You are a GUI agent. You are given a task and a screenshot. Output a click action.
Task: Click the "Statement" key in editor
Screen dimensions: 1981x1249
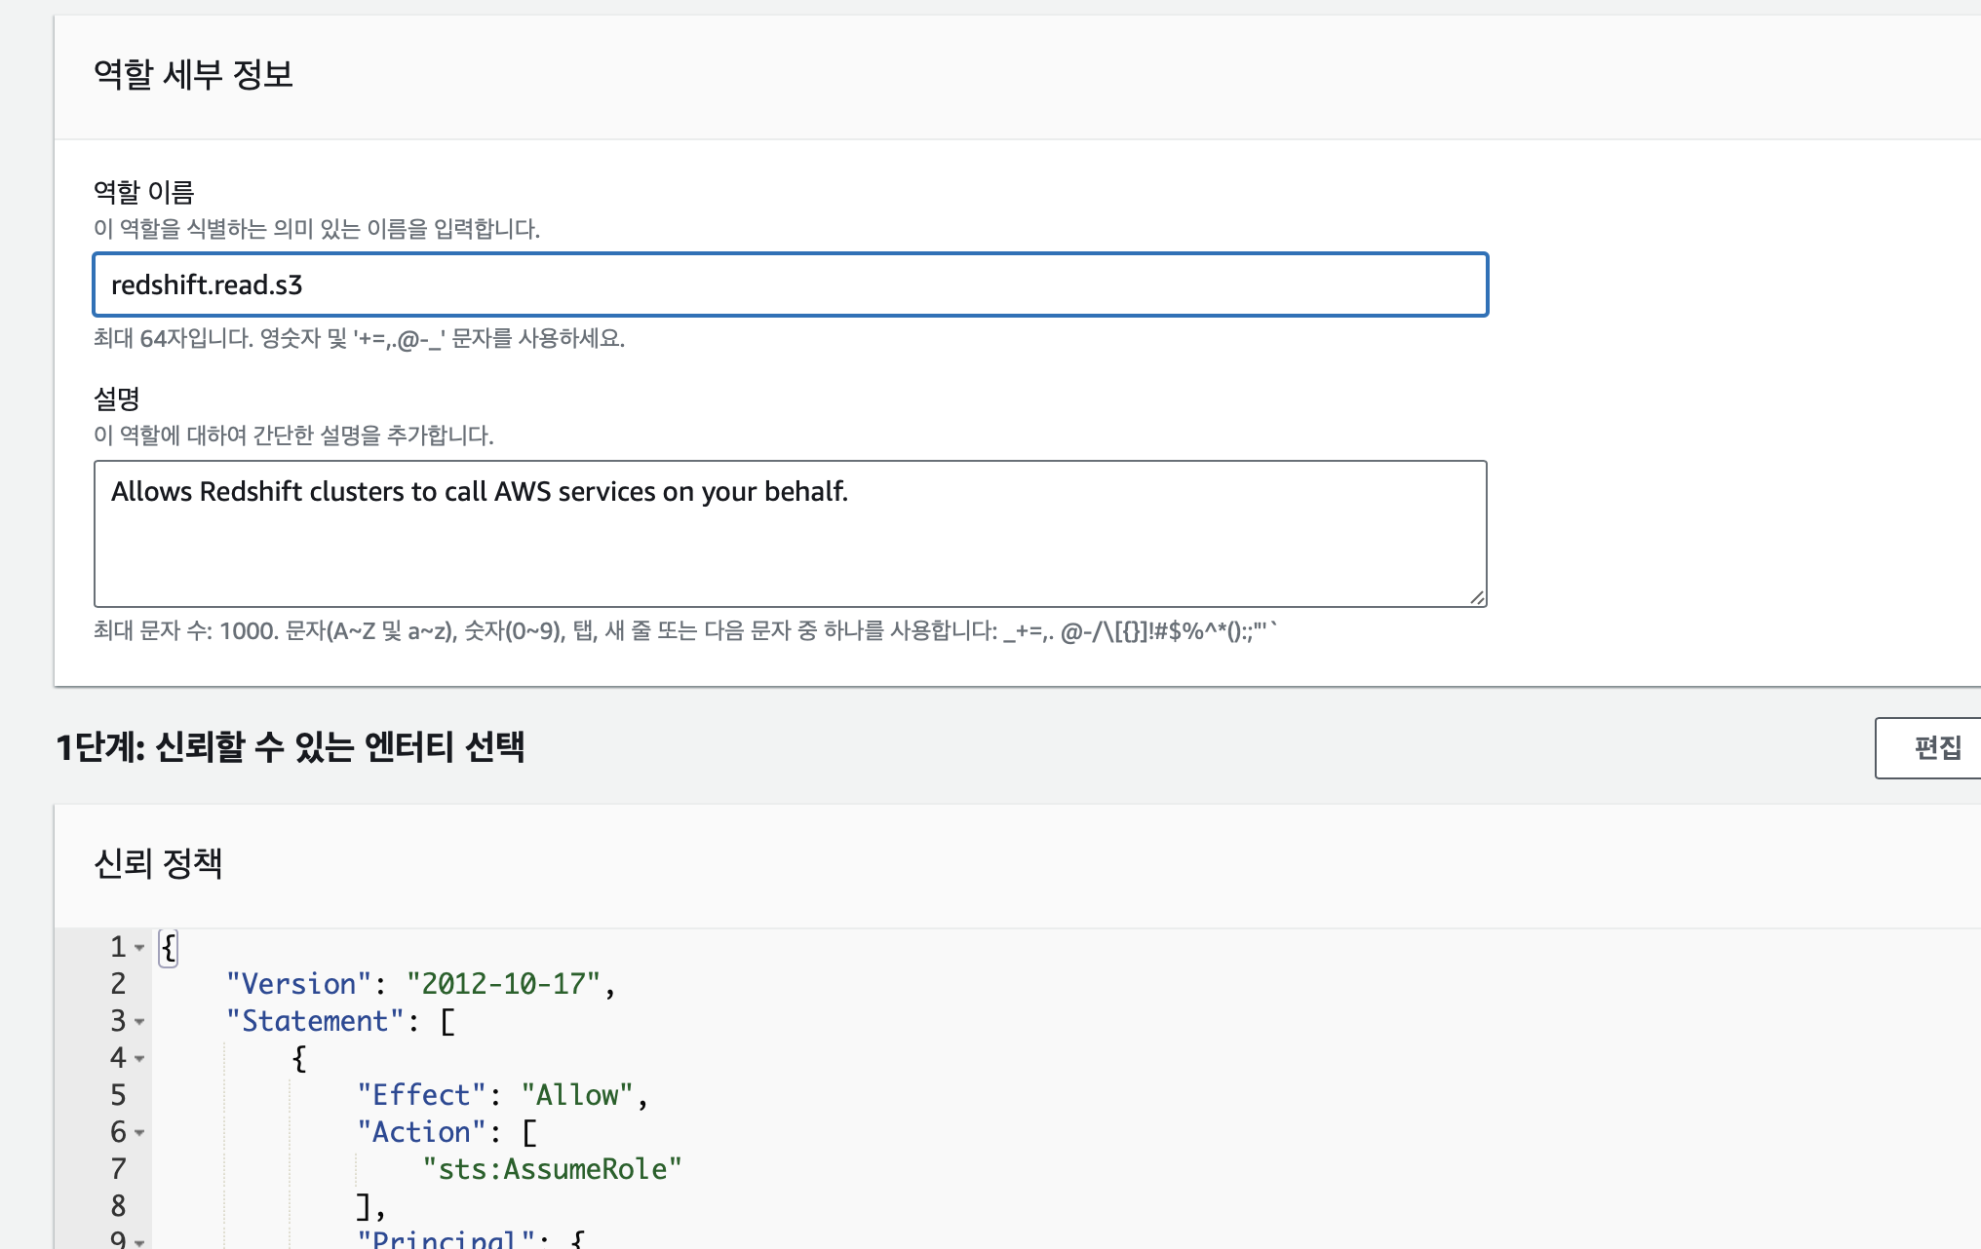[314, 1021]
